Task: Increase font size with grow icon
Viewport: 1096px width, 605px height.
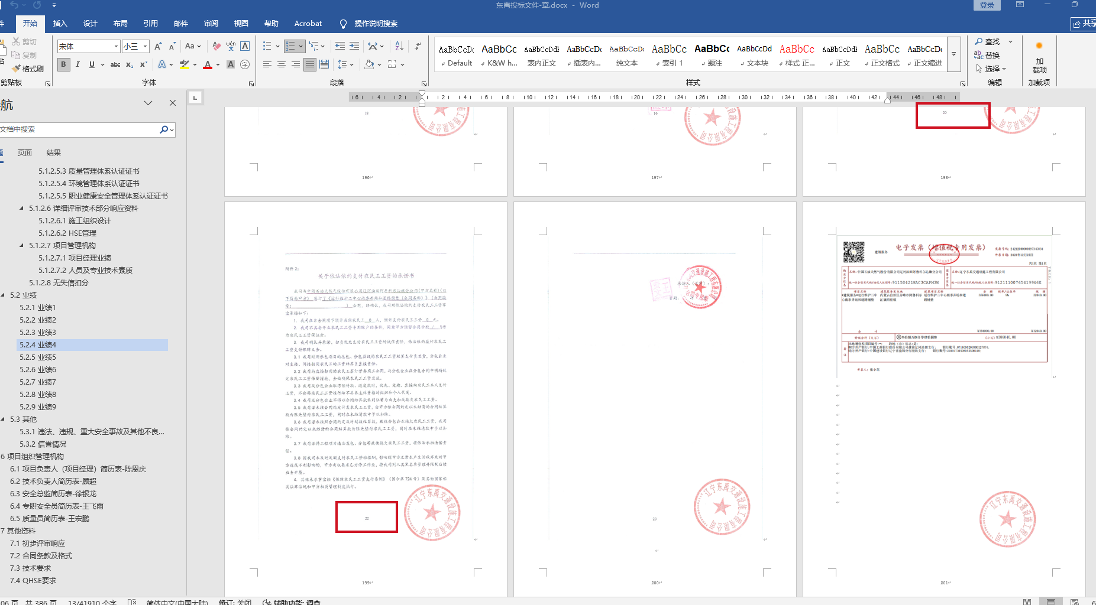Action: 158,46
